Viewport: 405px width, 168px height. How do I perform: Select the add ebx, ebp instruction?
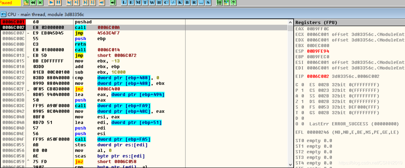(x=144, y=67)
